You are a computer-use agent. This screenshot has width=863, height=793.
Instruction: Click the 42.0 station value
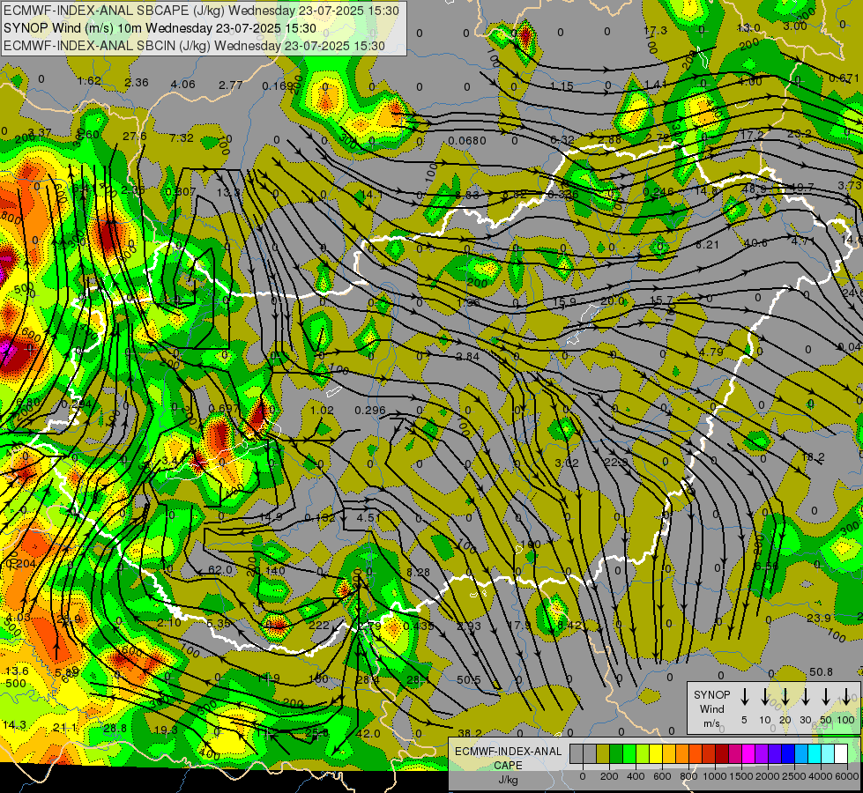(368, 733)
